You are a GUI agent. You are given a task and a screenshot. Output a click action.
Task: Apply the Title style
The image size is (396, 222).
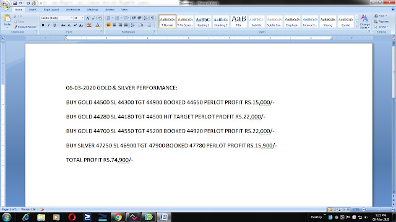coord(239,22)
